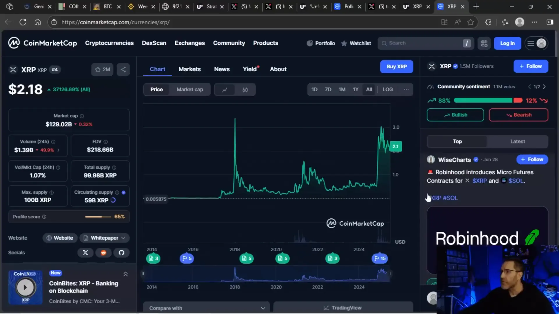
Task: Click right handle of chart range slider
Action: 389,274
